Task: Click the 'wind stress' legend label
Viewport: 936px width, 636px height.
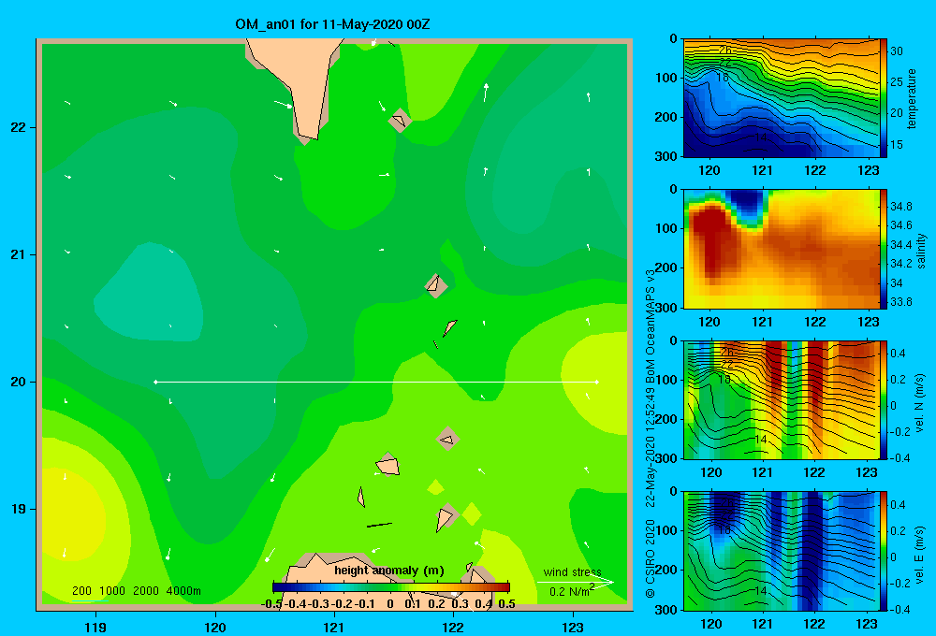Action: click(573, 572)
